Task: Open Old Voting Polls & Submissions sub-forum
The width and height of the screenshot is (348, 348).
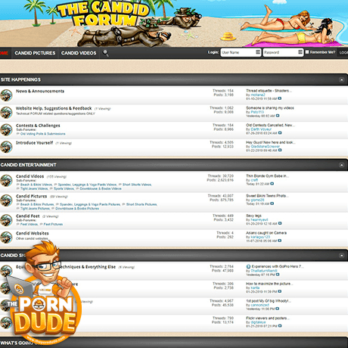Action: click(43, 134)
